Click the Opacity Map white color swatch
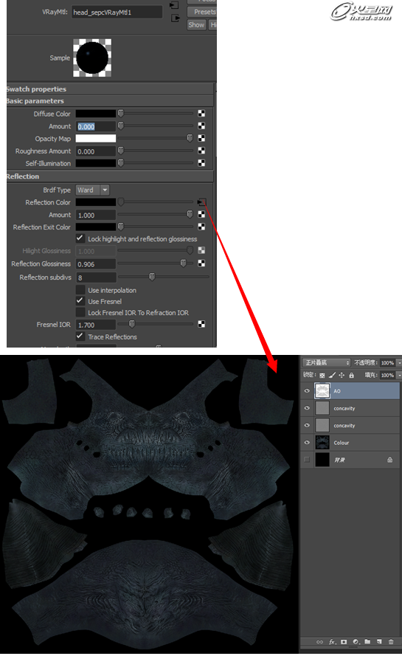 point(95,139)
